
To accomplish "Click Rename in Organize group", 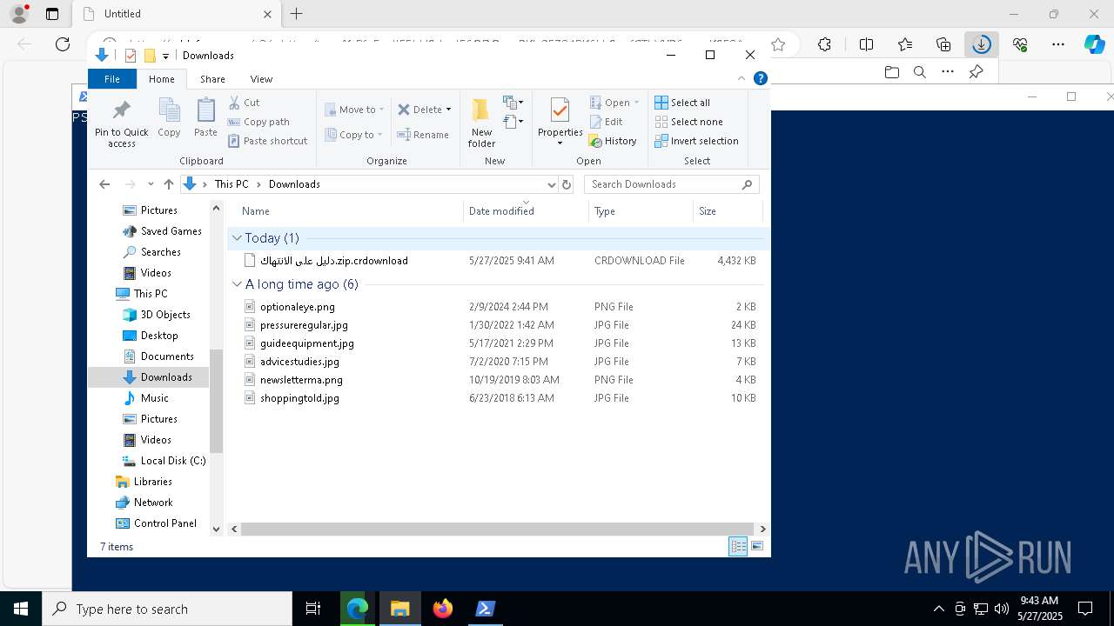I will coord(423,135).
